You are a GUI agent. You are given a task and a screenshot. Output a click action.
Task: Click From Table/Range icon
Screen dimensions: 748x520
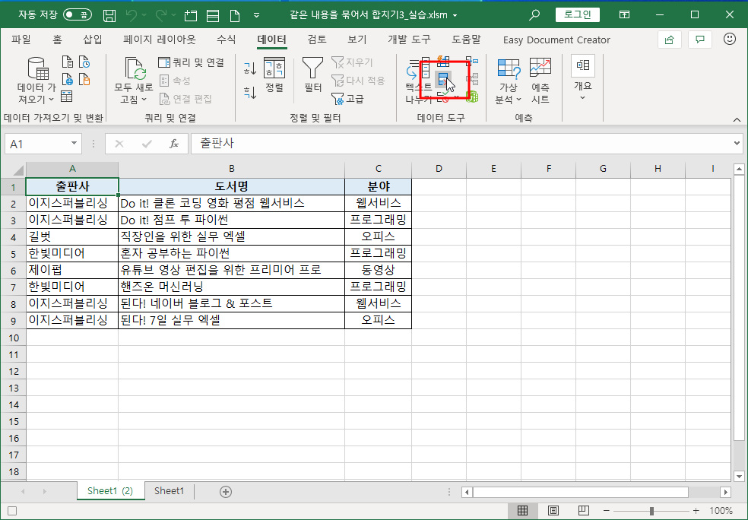click(67, 97)
